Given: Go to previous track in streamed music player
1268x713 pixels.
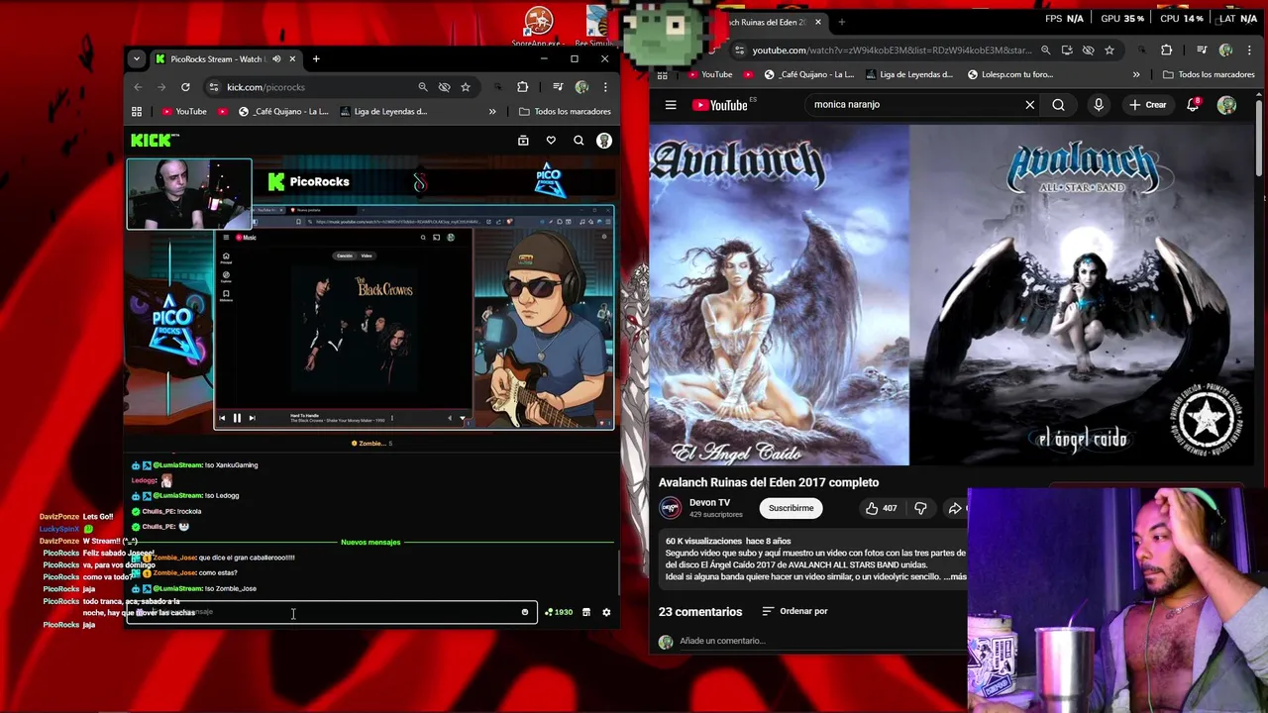Looking at the screenshot, I should pyautogui.click(x=222, y=418).
